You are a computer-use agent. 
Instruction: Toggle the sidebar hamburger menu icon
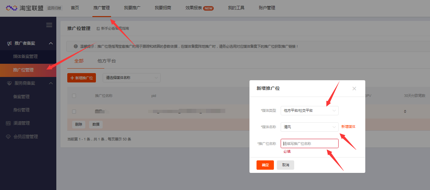[49, 25]
